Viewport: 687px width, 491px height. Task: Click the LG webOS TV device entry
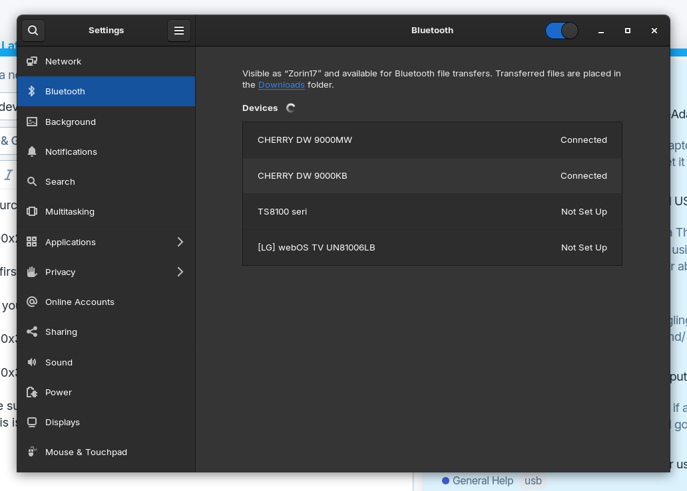point(432,248)
